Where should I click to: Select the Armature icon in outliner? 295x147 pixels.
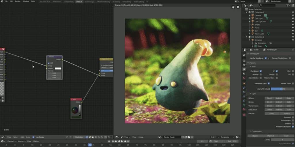[253, 40]
